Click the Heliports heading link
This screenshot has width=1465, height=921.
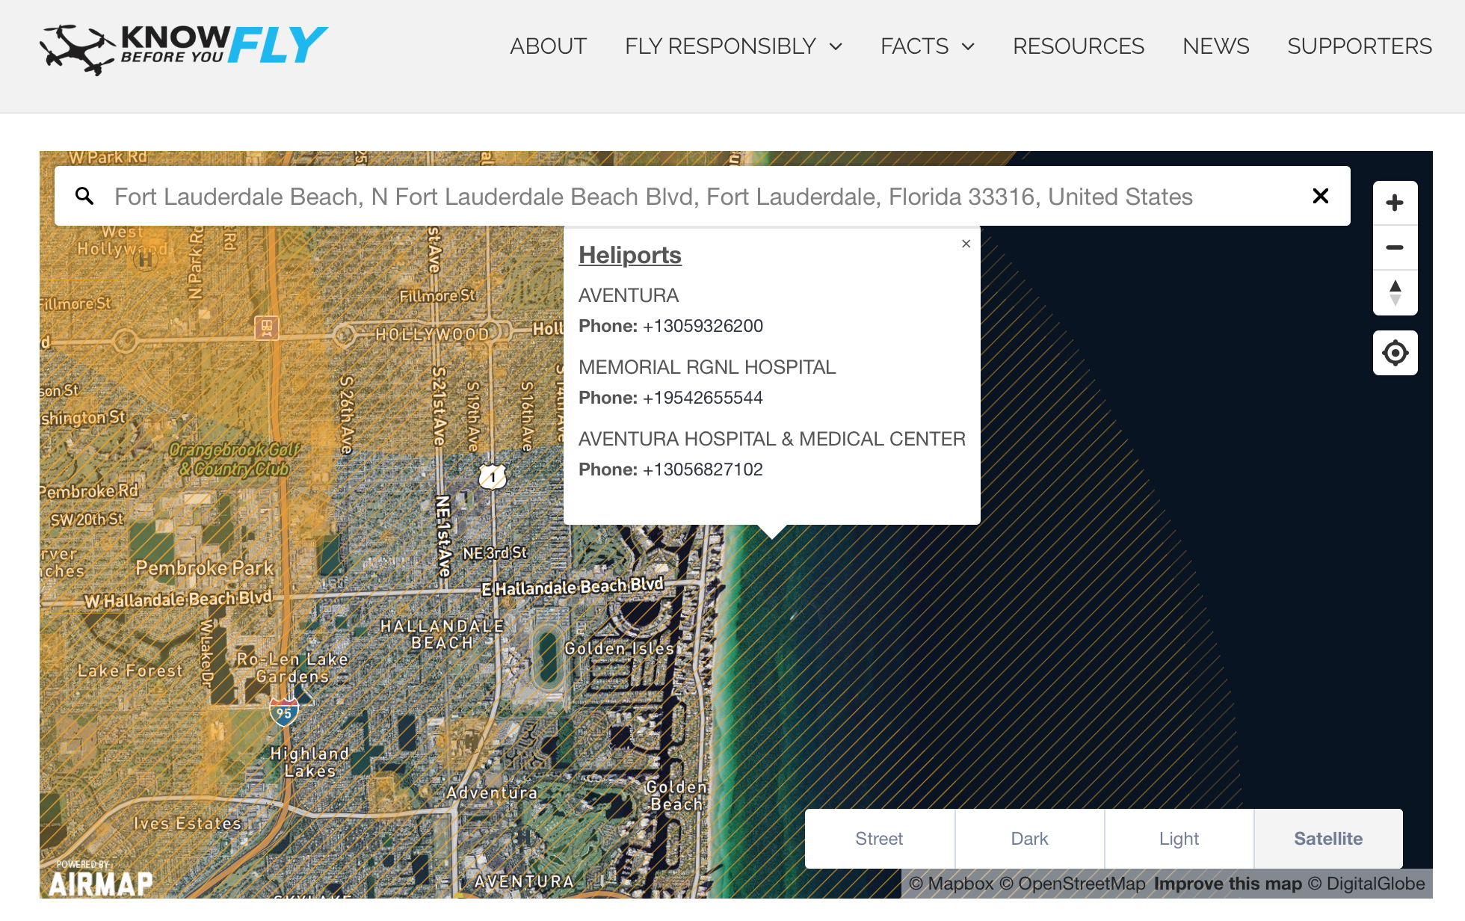(630, 255)
